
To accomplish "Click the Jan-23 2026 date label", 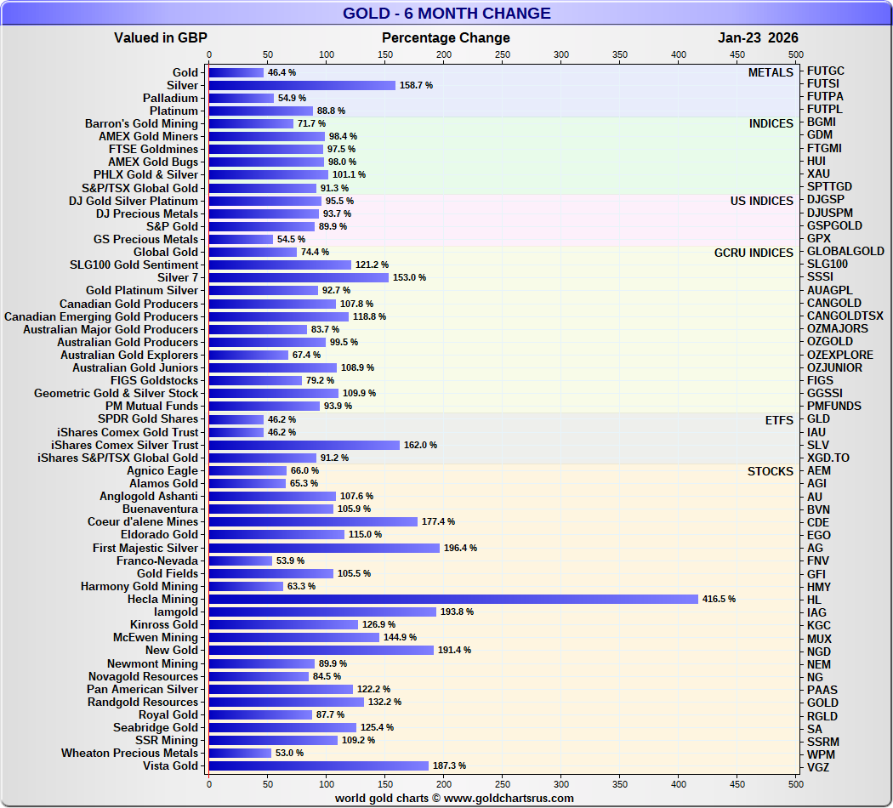I will pos(758,37).
